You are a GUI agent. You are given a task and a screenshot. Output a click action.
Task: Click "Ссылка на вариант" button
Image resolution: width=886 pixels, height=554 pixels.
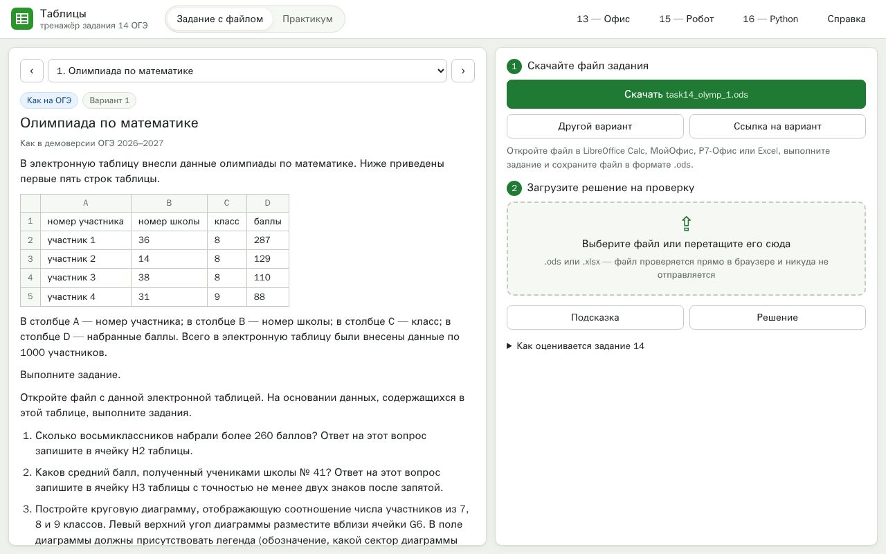pos(777,126)
